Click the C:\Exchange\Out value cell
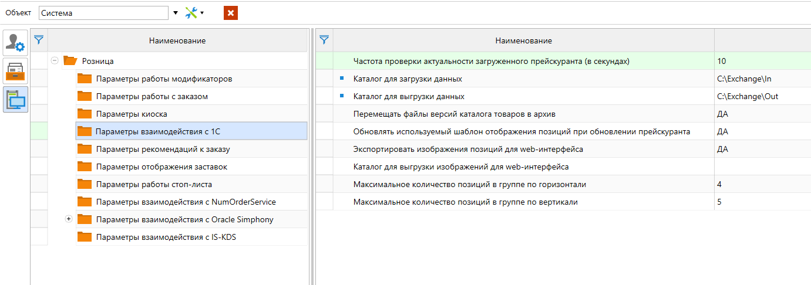The image size is (811, 285). click(x=762, y=96)
